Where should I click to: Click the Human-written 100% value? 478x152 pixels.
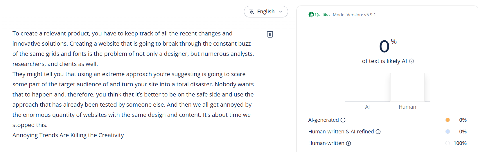coord(460,143)
